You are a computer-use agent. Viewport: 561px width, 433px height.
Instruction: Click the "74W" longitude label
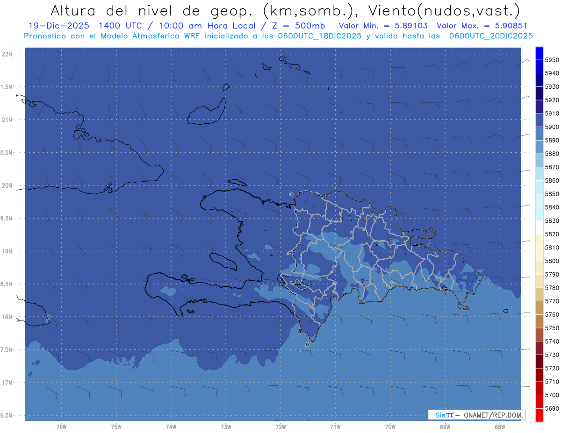pos(171,427)
